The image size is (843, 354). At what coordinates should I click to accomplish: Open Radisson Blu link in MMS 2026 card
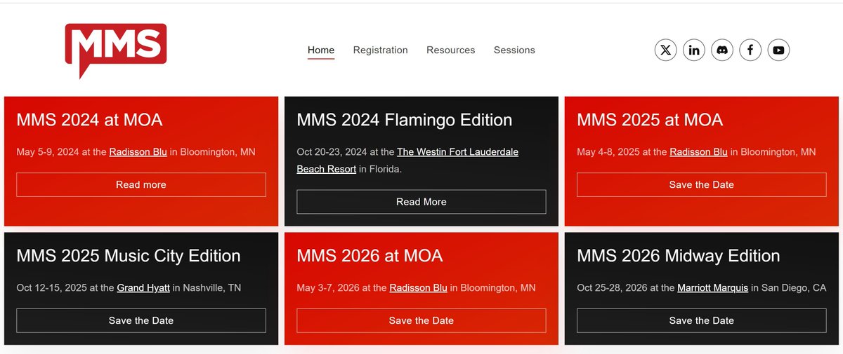pyautogui.click(x=418, y=287)
